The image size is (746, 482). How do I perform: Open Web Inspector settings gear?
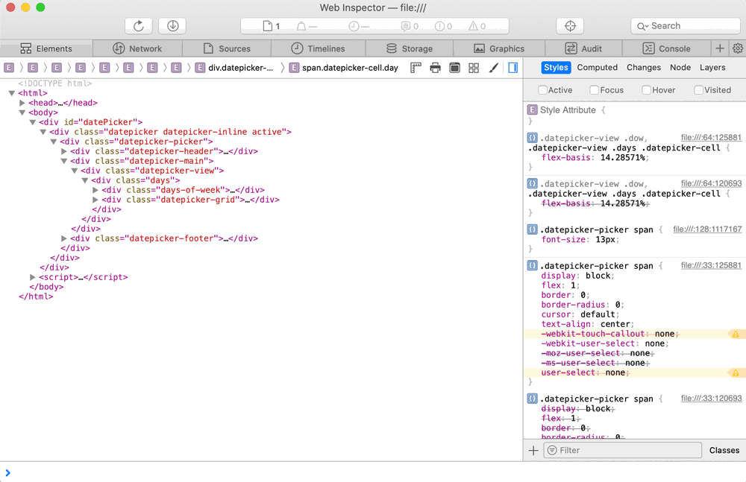click(738, 48)
